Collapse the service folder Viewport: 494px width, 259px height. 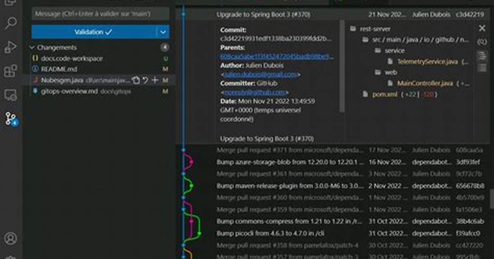pyautogui.click(x=378, y=50)
